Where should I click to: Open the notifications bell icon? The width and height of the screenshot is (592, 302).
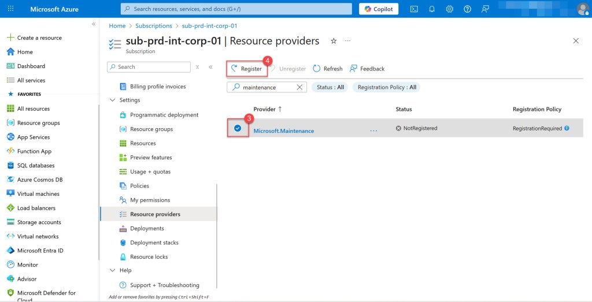[x=432, y=9]
